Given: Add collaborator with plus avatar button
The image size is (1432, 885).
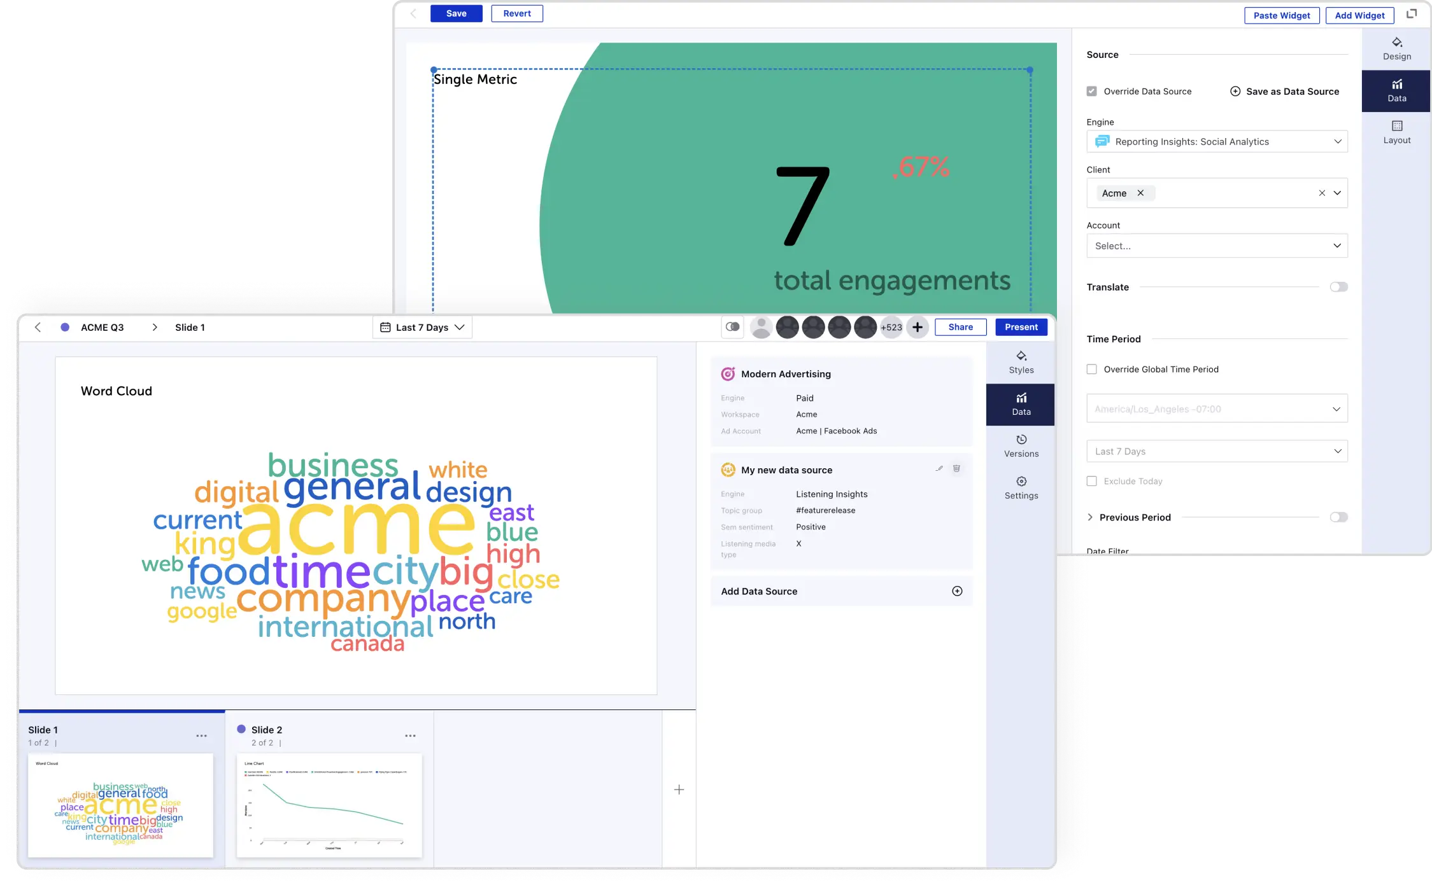Looking at the screenshot, I should (x=917, y=327).
